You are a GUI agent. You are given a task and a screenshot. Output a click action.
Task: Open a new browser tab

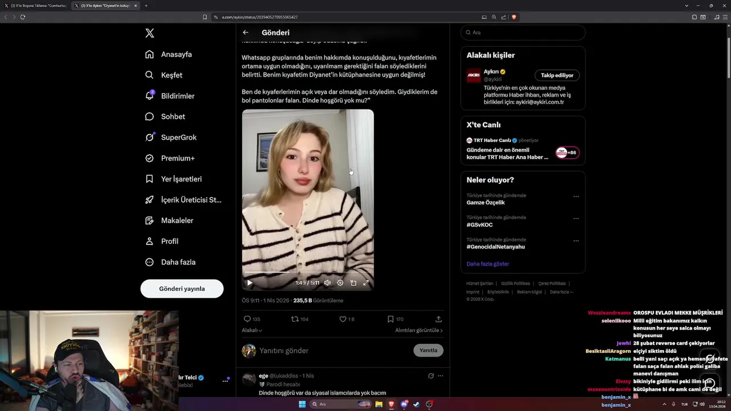click(146, 6)
